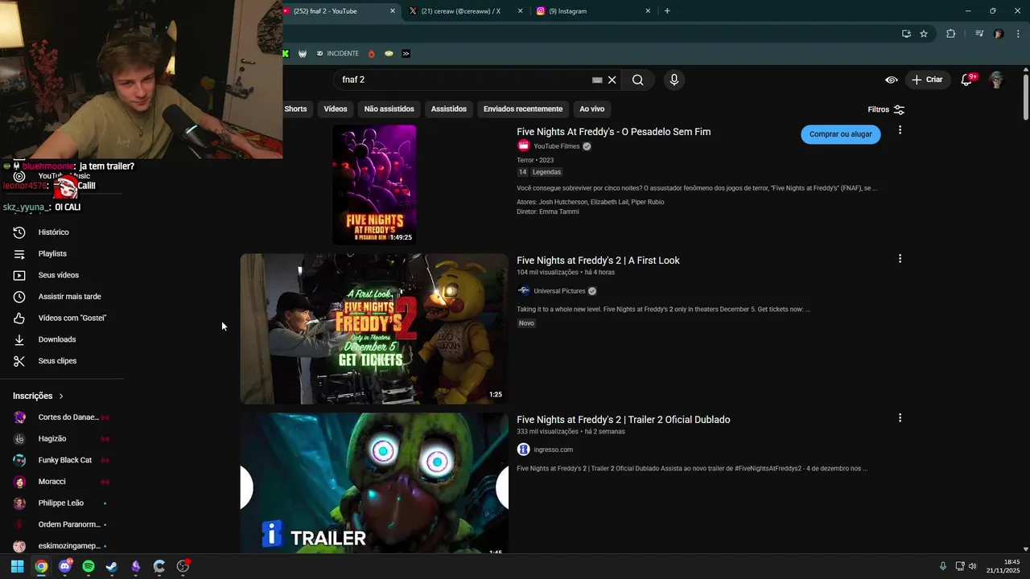
Task: Open the Chrome profile avatar
Action: tap(999, 34)
